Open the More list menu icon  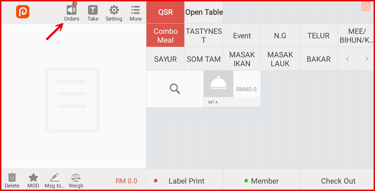tap(135, 10)
